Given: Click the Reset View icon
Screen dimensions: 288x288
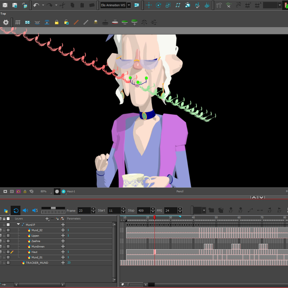Looking at the screenshot, I should [27, 22].
